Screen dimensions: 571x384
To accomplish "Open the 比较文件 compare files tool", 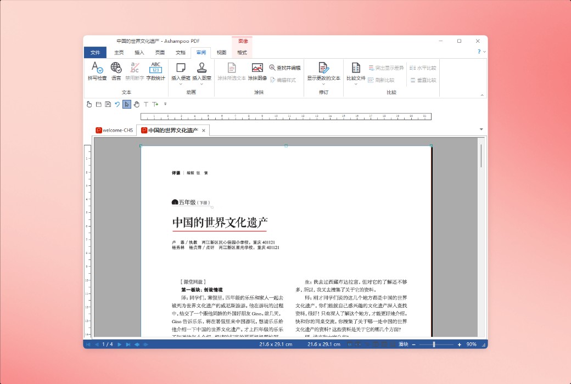I will point(355,66).
